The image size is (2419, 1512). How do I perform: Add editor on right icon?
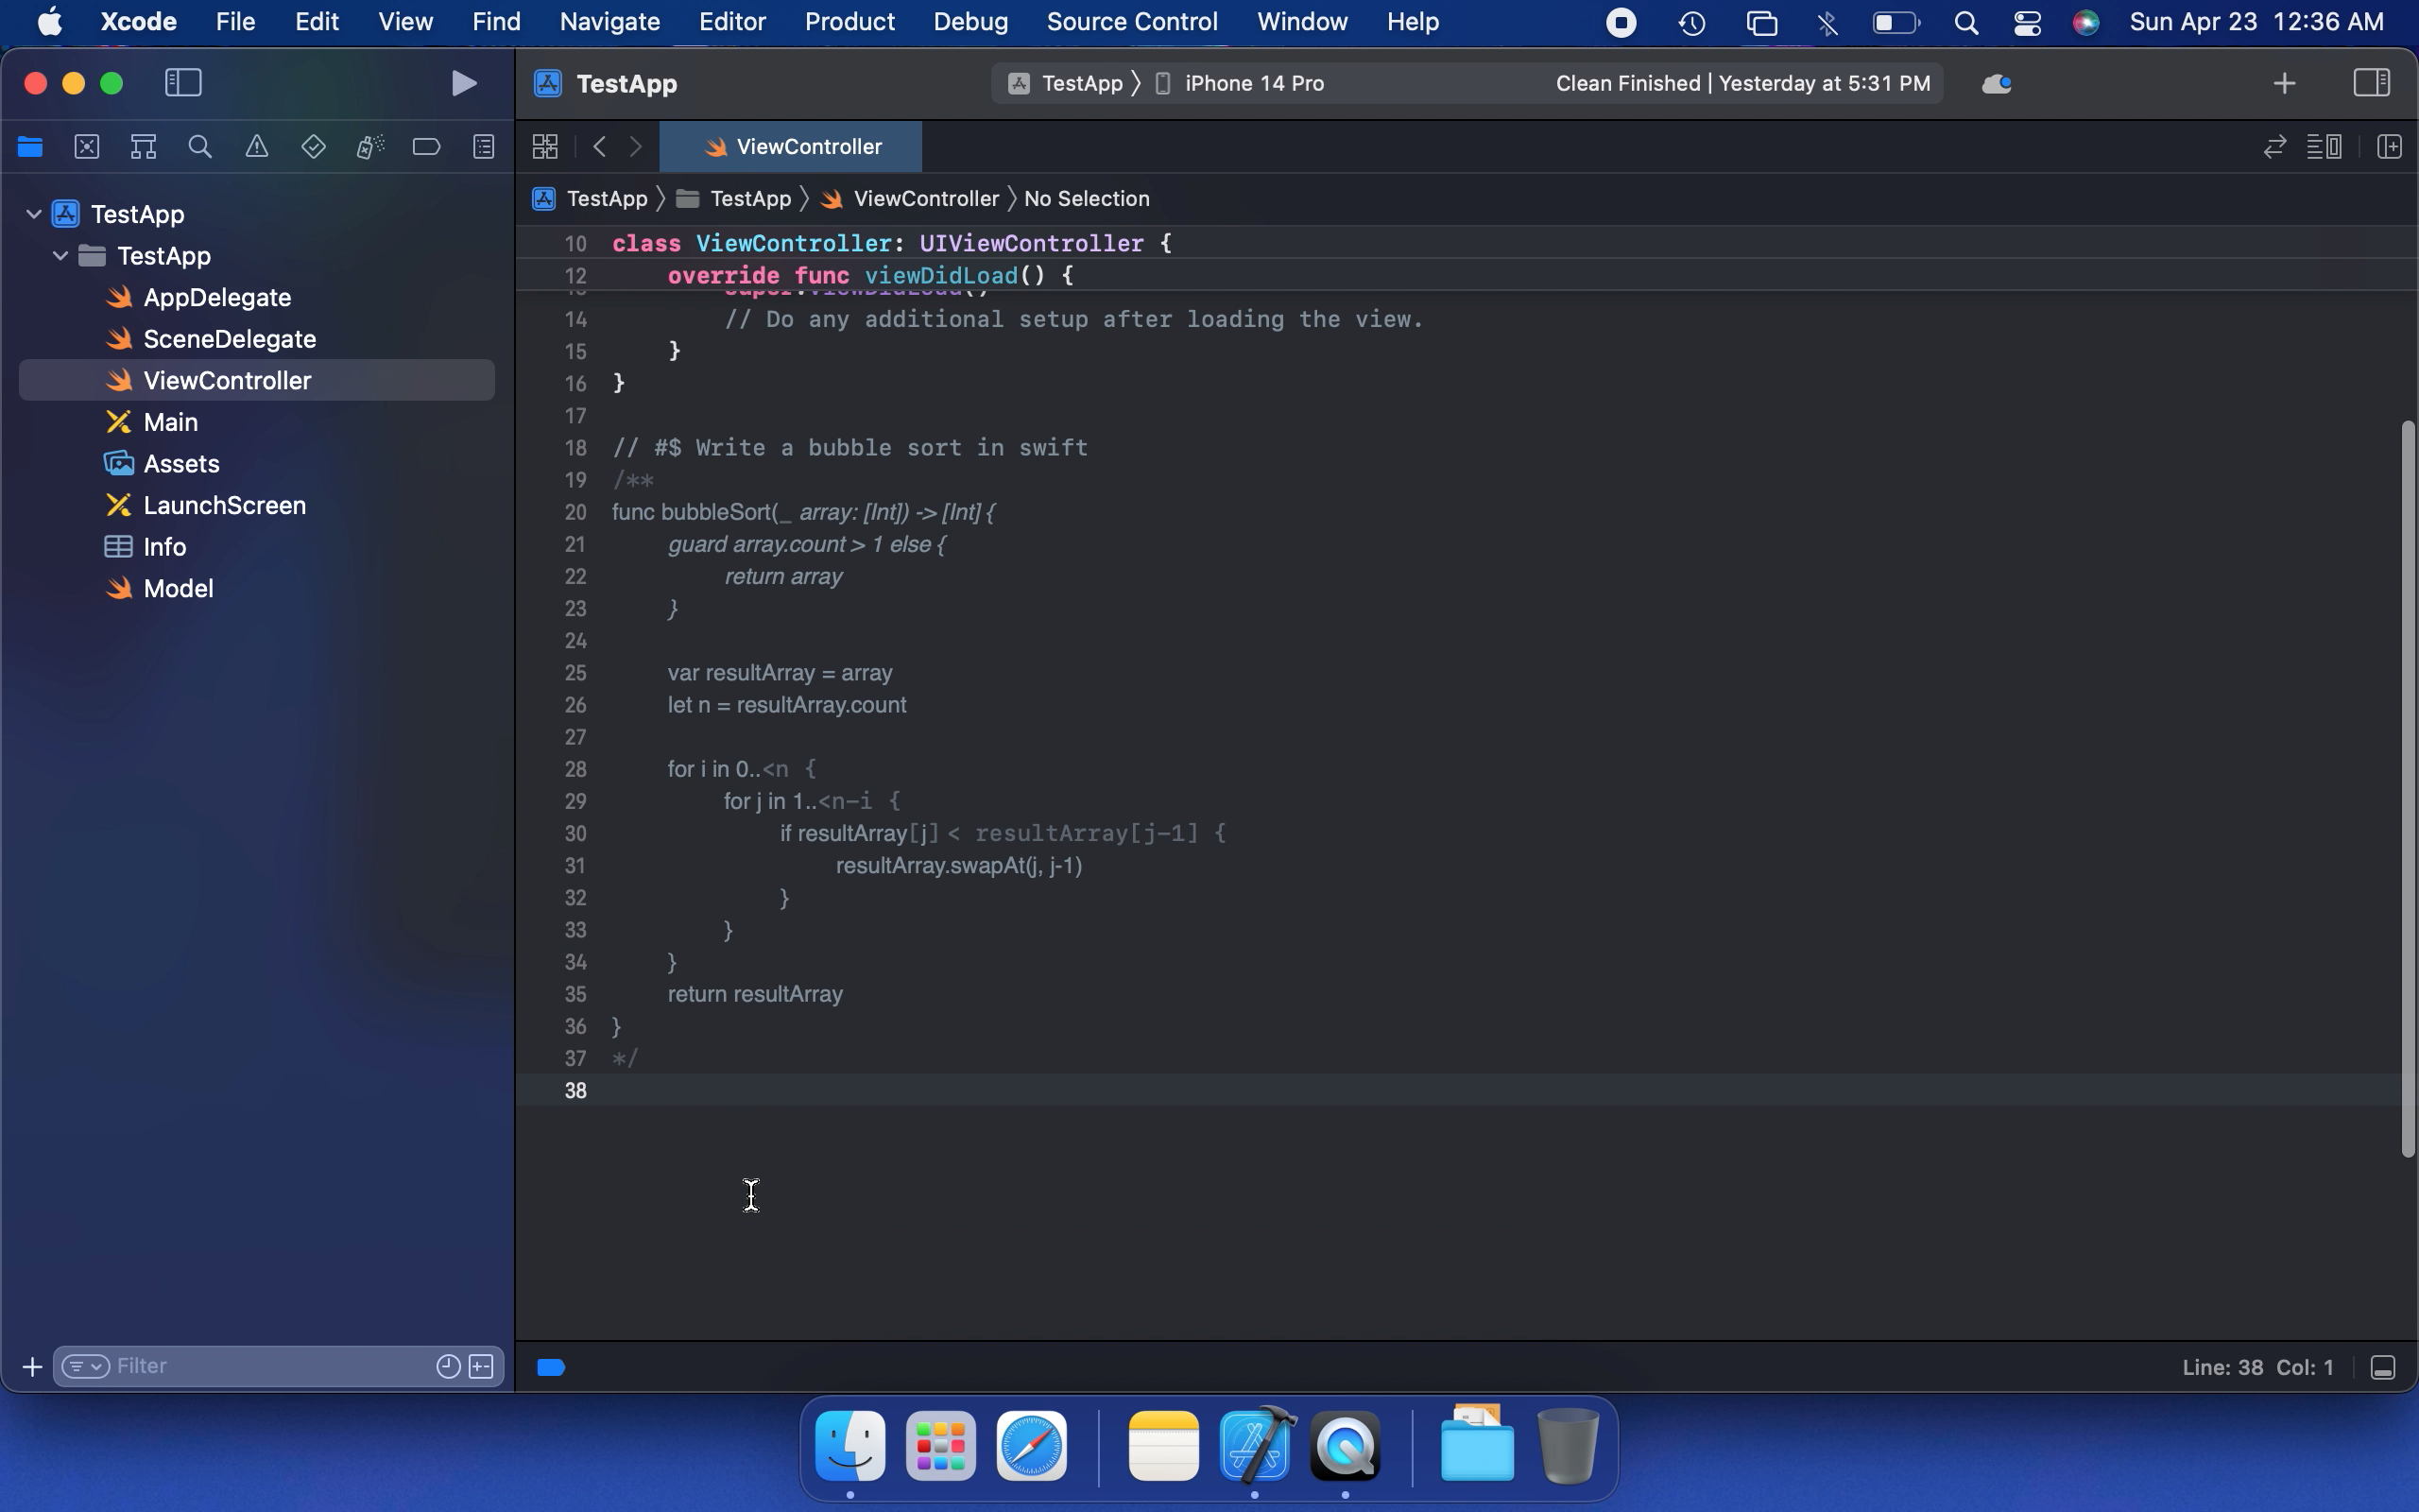(2389, 147)
